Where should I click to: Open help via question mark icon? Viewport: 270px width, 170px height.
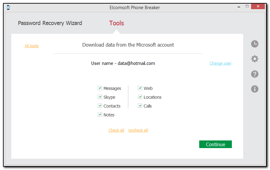click(x=254, y=74)
